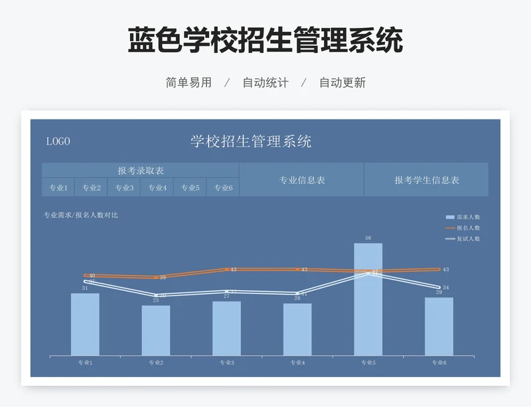Open the 专业信息表 sheet button

tap(302, 180)
